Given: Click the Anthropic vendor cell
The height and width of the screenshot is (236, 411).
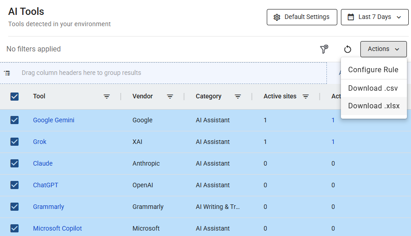Looking at the screenshot, I should pyautogui.click(x=146, y=163).
